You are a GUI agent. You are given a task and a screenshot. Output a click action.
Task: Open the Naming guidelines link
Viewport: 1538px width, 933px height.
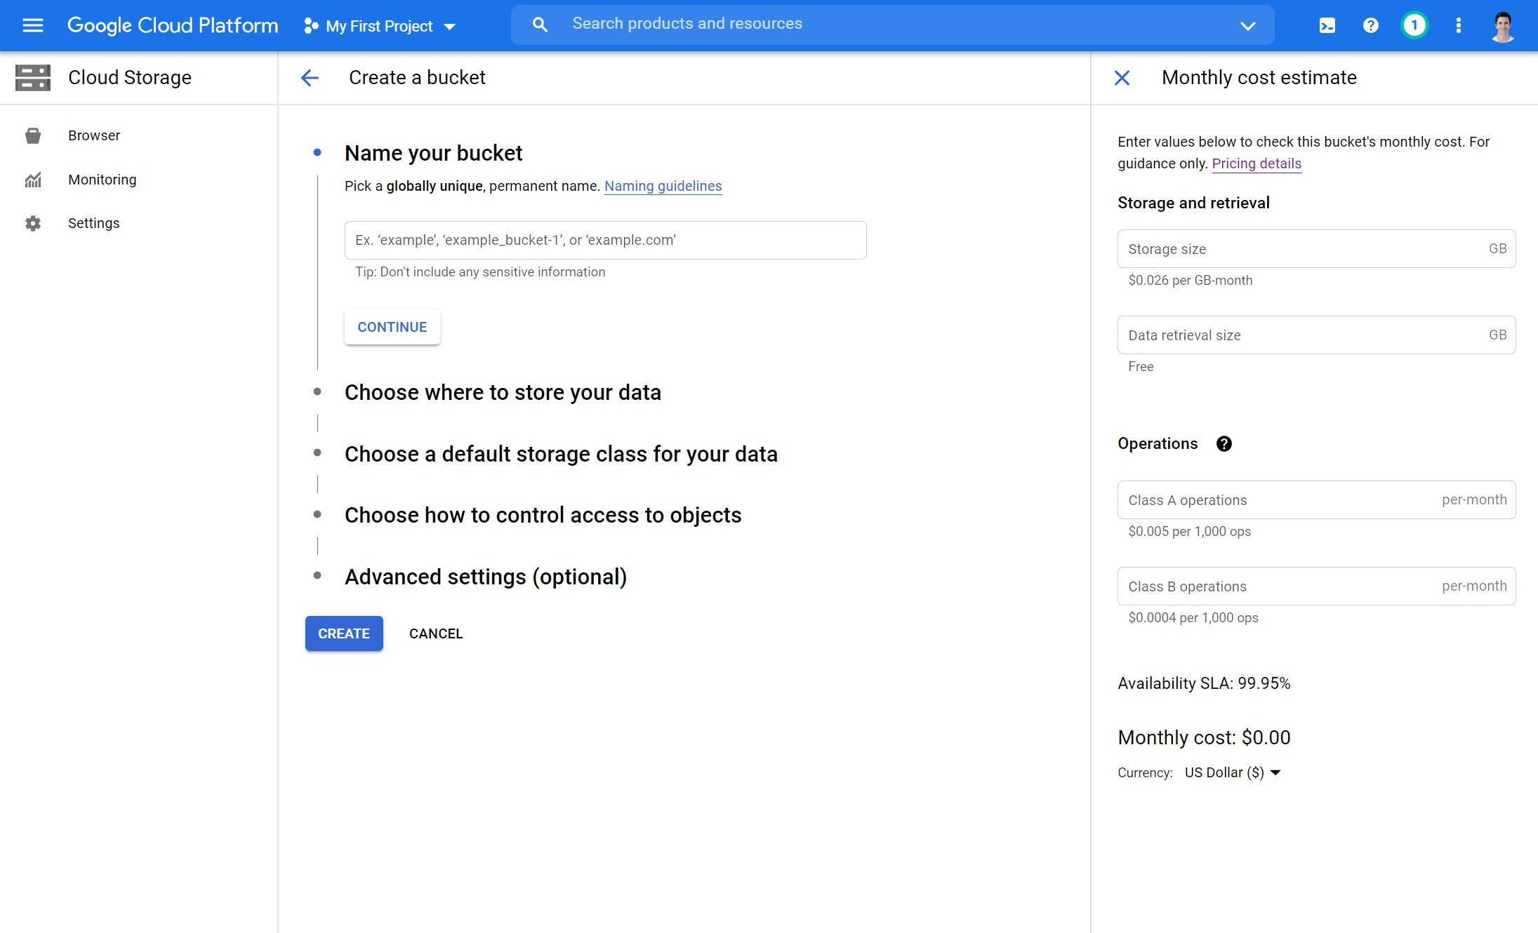(x=663, y=186)
